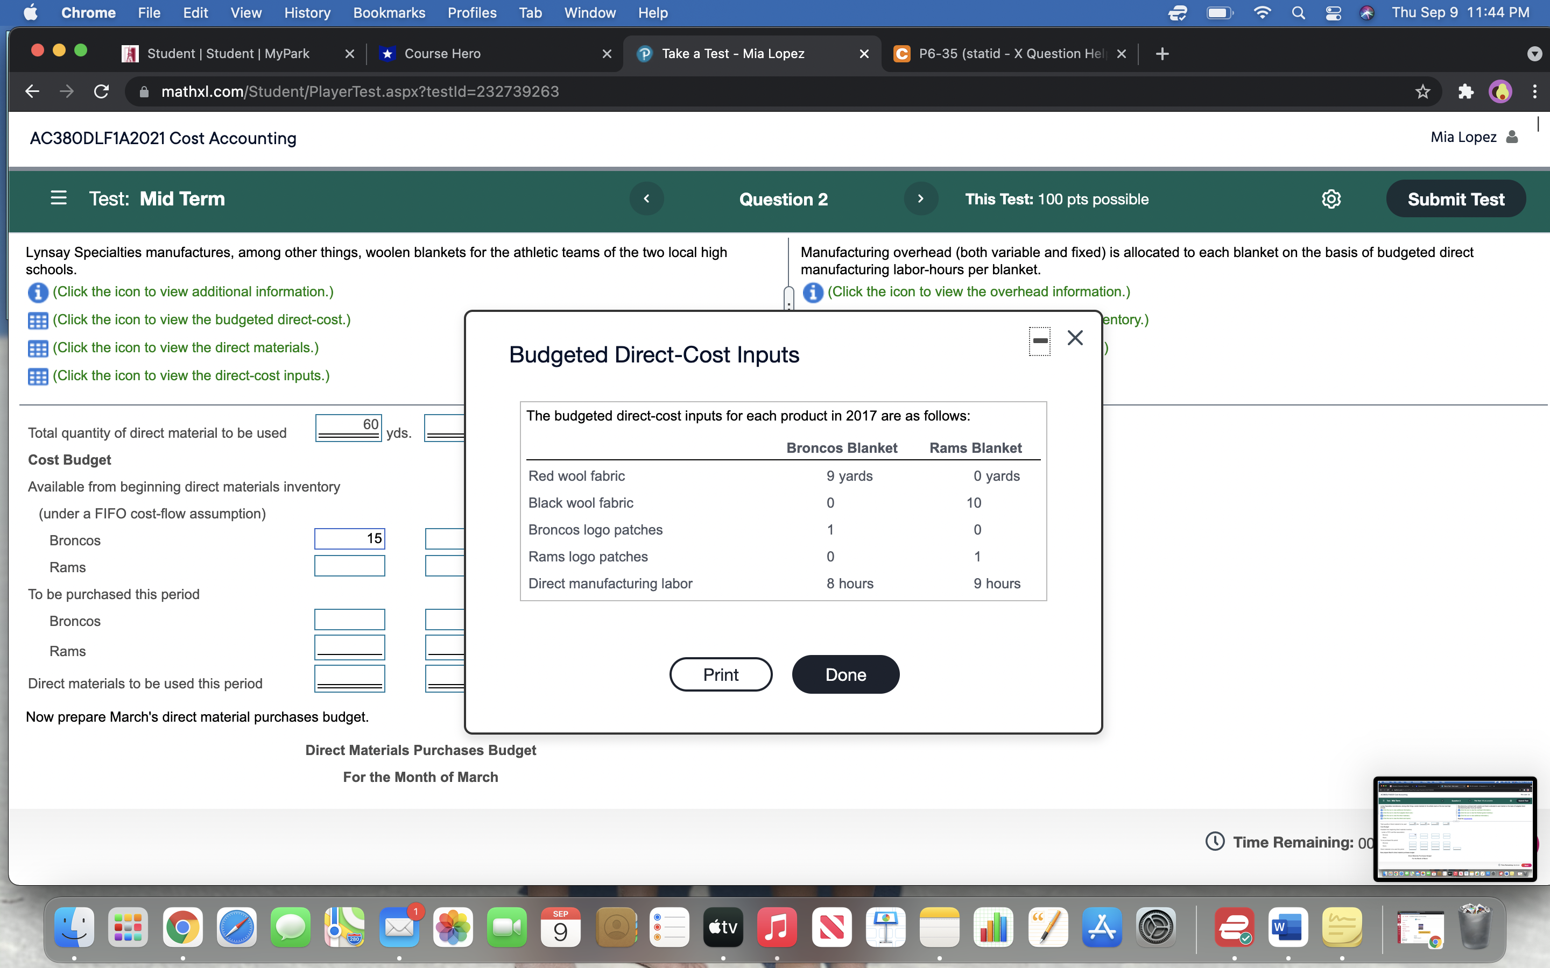Viewport: 1550px width, 968px height.
Task: Bookmark page with star icon
Action: pos(1422,91)
